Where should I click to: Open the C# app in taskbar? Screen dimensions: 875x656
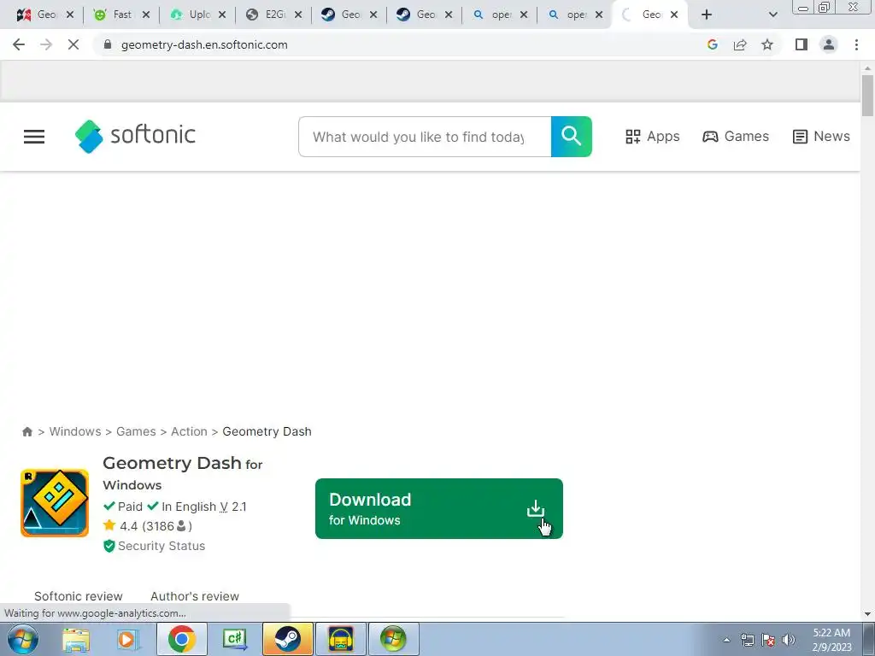coord(235,639)
